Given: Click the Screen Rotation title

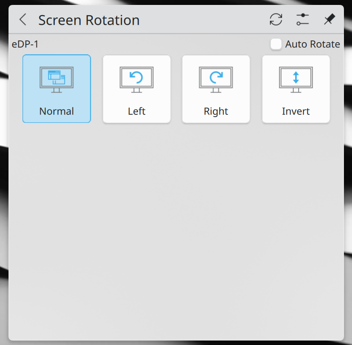Looking at the screenshot, I should 89,20.
